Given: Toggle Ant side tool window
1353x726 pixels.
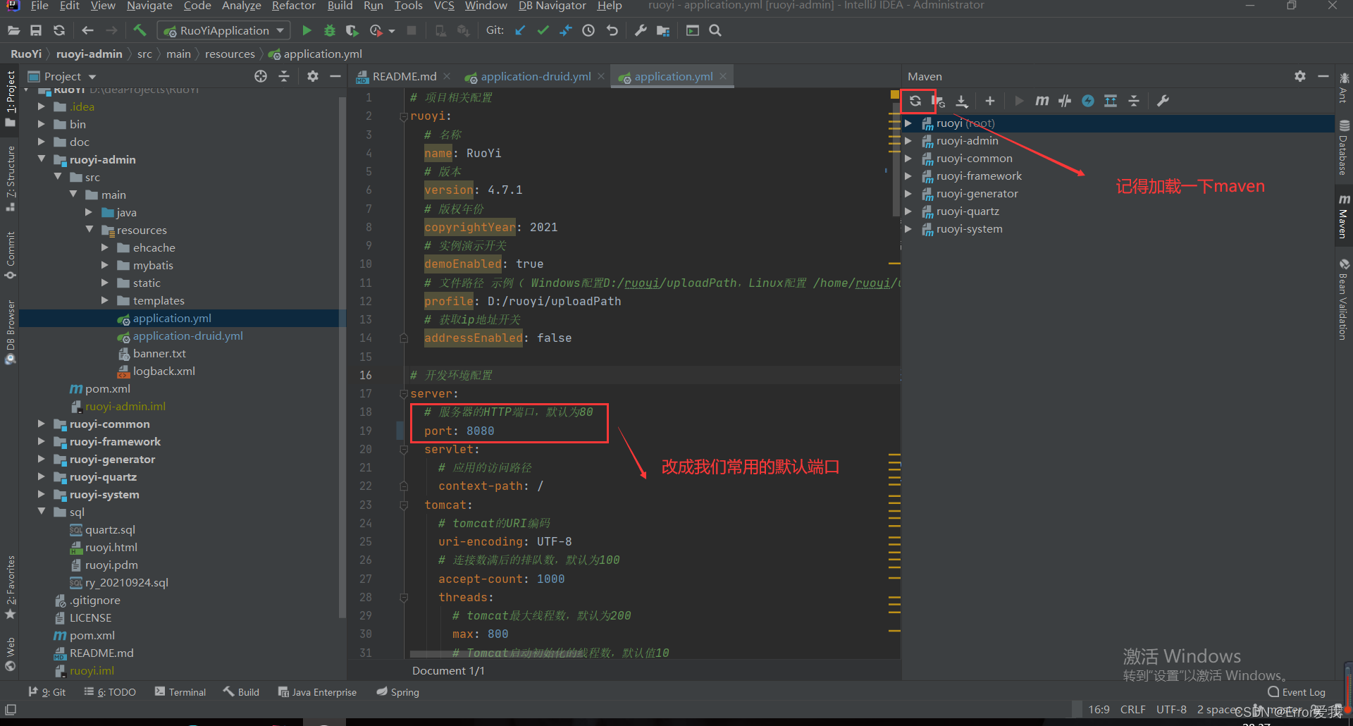Looking at the screenshot, I should [x=1344, y=87].
